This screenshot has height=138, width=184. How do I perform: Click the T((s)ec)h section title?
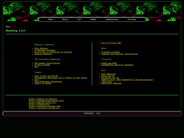click(106, 59)
